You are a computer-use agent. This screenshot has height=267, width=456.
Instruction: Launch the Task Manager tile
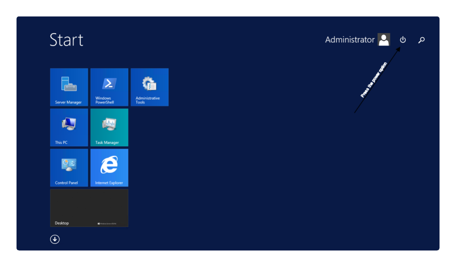(109, 127)
